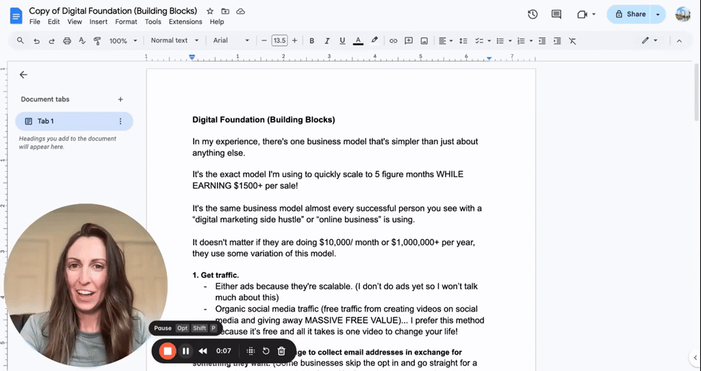This screenshot has width=701, height=371.
Task: Print the document
Action: tap(67, 40)
